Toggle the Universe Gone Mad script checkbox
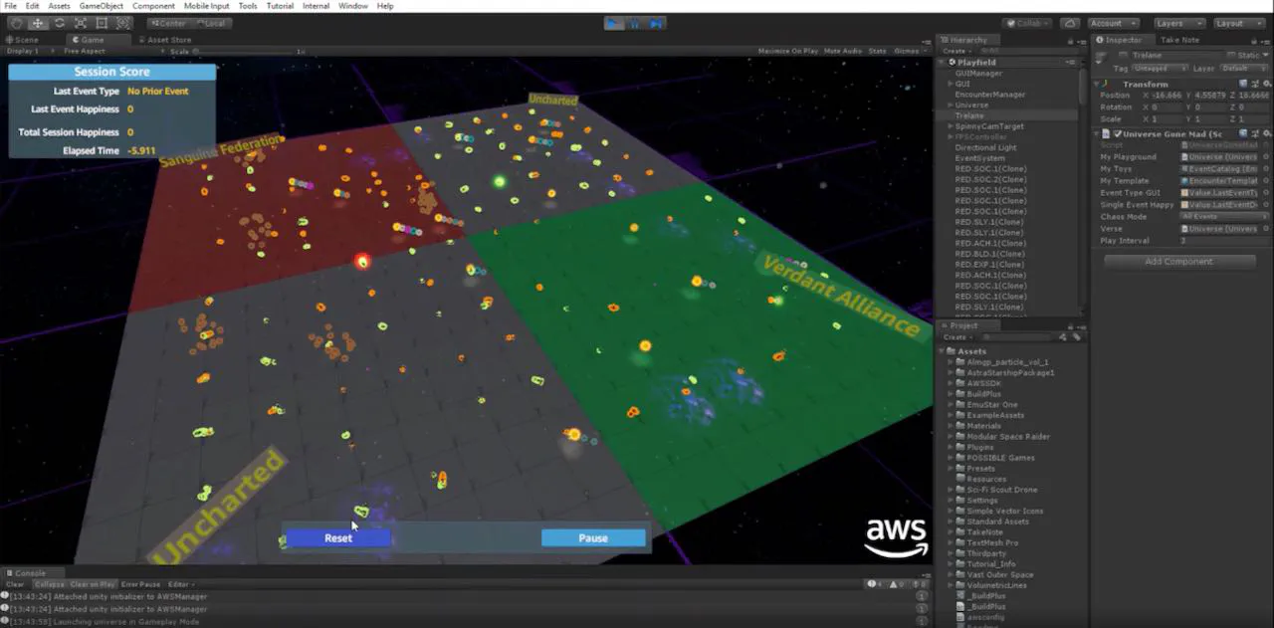The height and width of the screenshot is (628, 1274). pyautogui.click(x=1118, y=133)
